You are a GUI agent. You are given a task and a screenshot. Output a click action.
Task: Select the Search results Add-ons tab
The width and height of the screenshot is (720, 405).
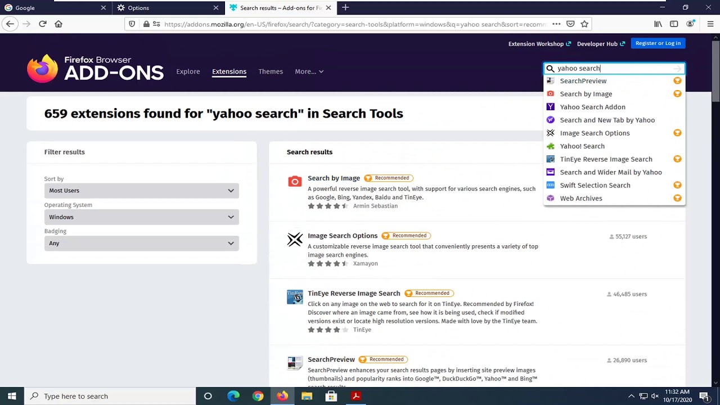[281, 8]
